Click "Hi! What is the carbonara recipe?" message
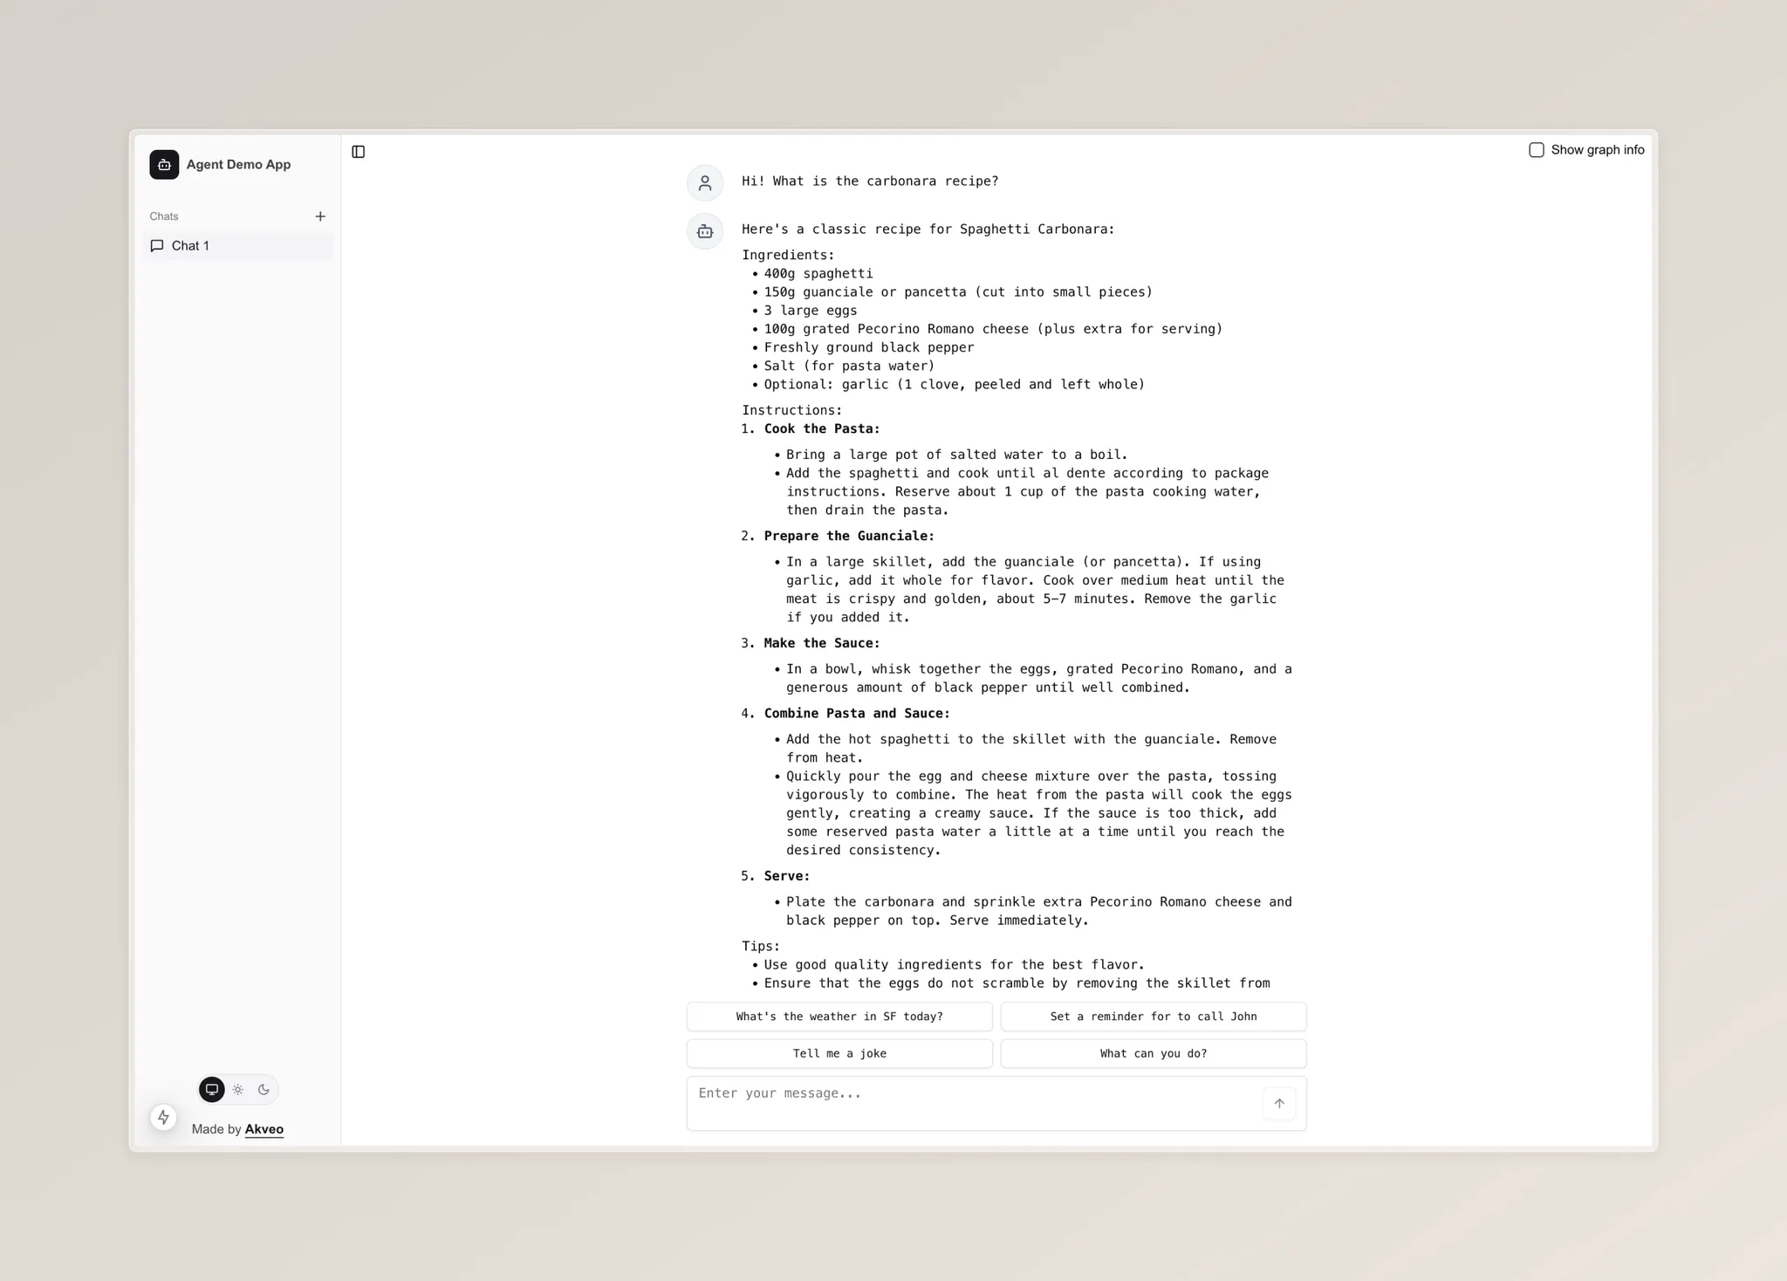 coord(870,182)
